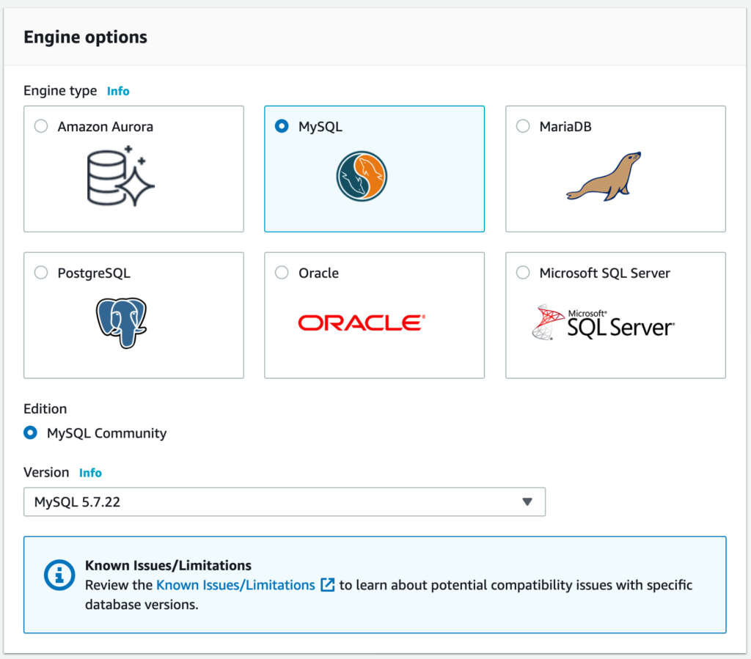Click the MariaDB seal logo
The width and height of the screenshot is (751, 659).
(604, 177)
